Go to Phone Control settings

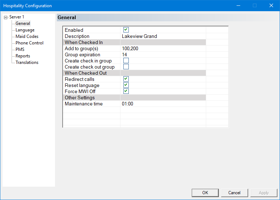(29, 43)
